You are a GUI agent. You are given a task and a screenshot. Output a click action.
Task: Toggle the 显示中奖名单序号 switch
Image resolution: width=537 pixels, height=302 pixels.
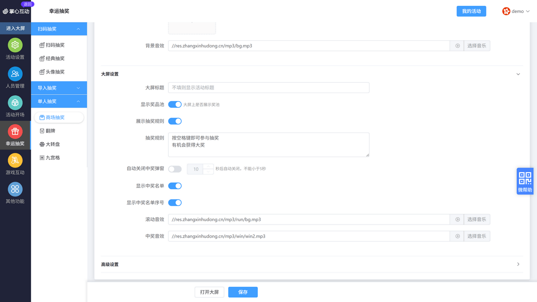pyautogui.click(x=175, y=202)
